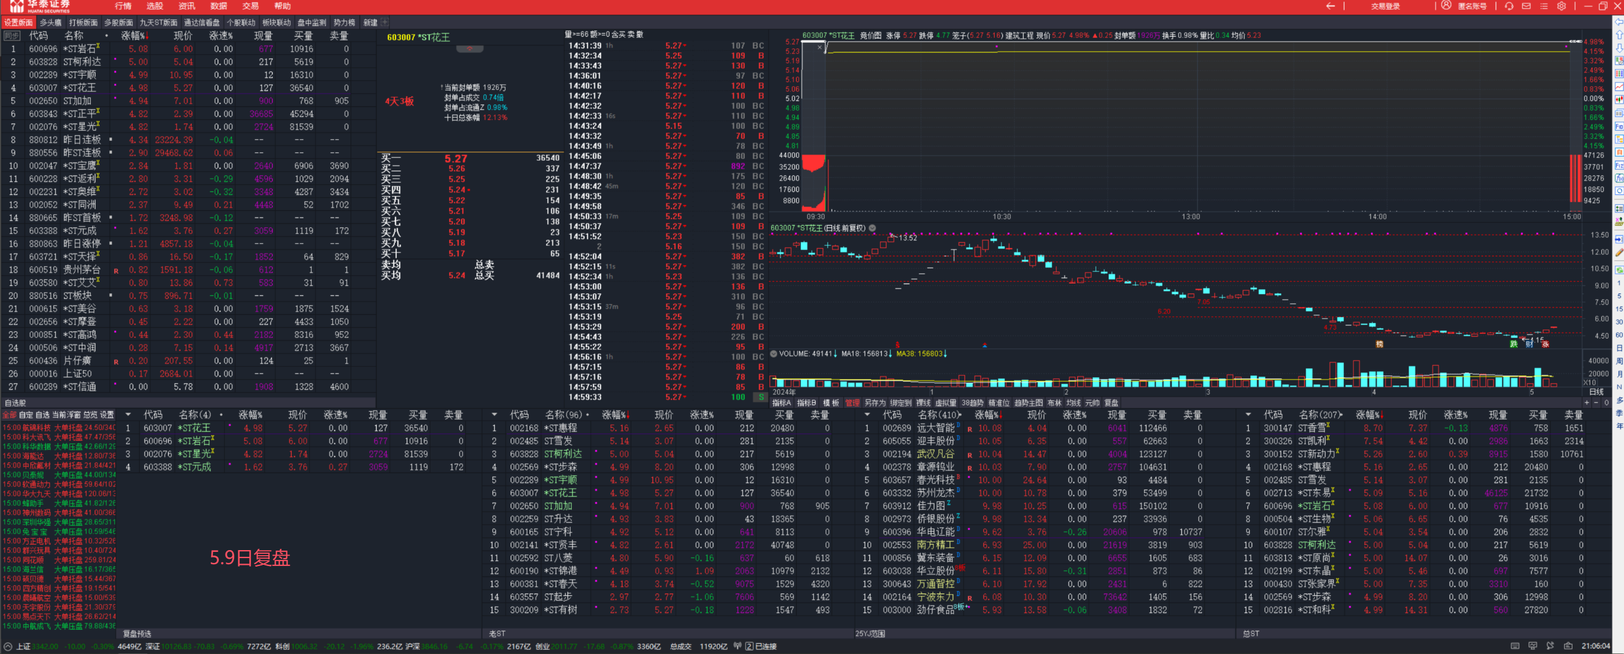The image size is (1624, 654).
Task: Open the dropdown arrow of the 名称(410) list
Action: pyautogui.click(x=867, y=414)
